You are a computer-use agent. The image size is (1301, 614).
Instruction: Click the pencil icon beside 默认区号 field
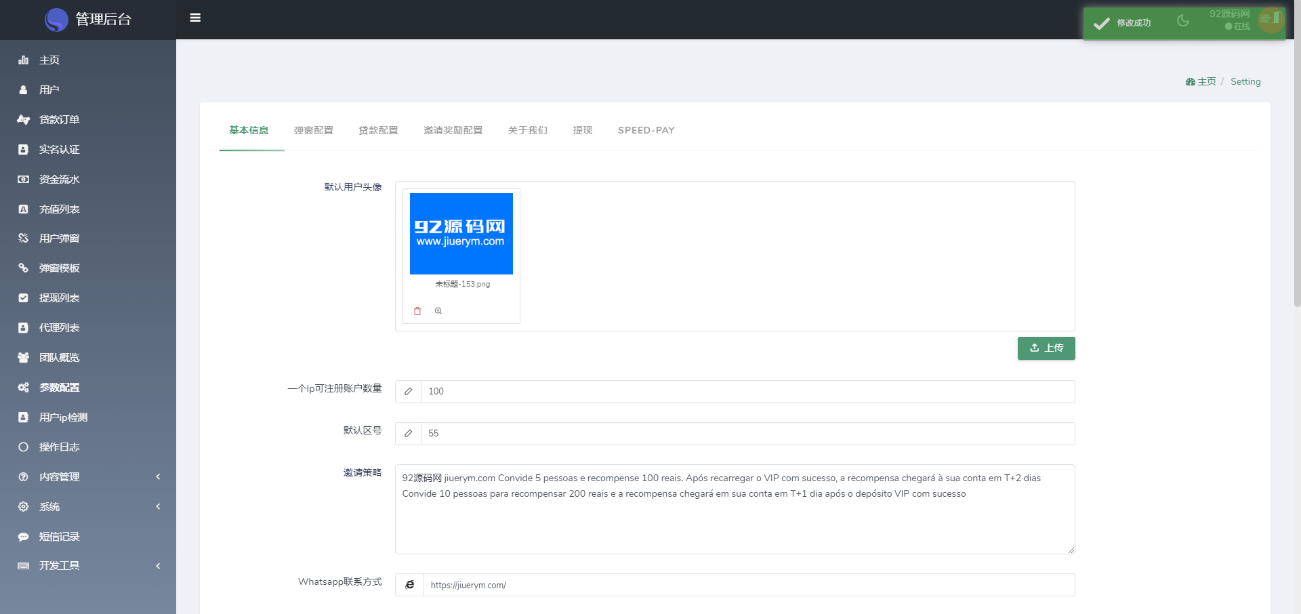tap(408, 434)
